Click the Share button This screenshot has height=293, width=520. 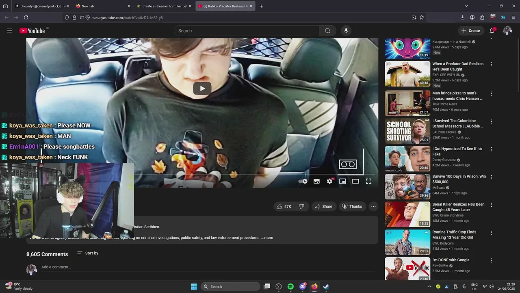tap(323, 207)
